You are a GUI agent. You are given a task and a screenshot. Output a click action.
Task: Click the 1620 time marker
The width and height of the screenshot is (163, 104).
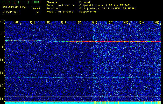[157, 22]
